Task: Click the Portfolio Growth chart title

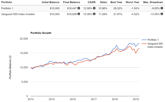Action: point(41,33)
